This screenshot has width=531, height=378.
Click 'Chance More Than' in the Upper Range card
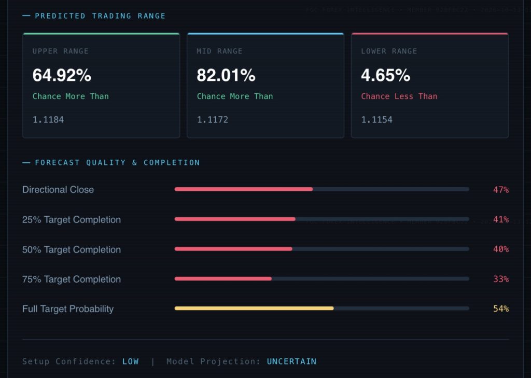(x=71, y=96)
